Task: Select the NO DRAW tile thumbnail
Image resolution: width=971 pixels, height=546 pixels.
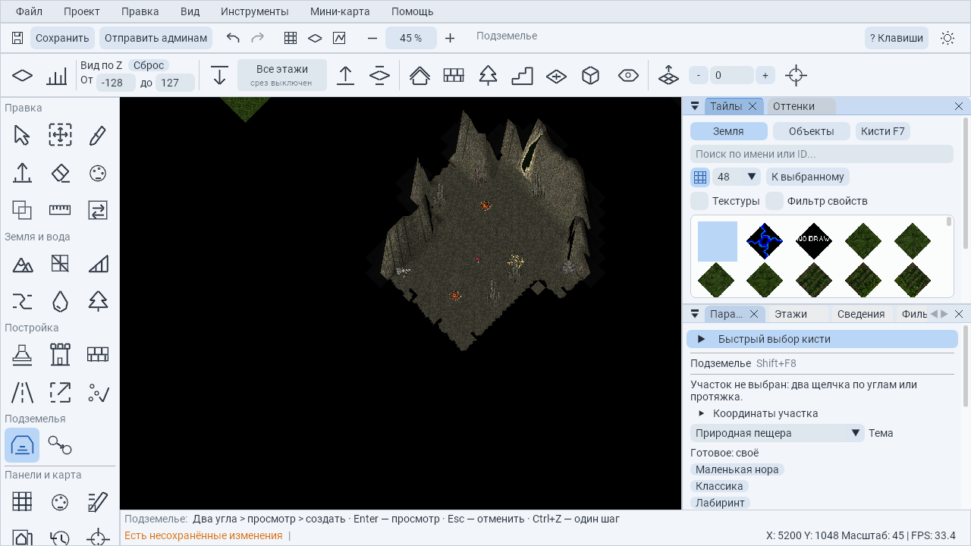Action: pyautogui.click(x=813, y=241)
